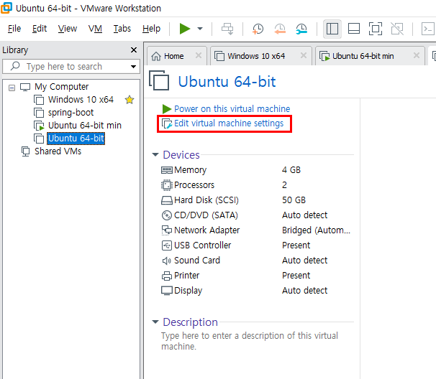
Task: Open the File menu
Action: (14, 29)
